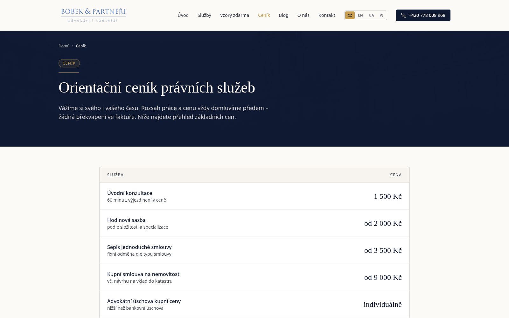509x318 pixels.
Task: Follow the Domů breadcrumb link
Action: [64, 46]
